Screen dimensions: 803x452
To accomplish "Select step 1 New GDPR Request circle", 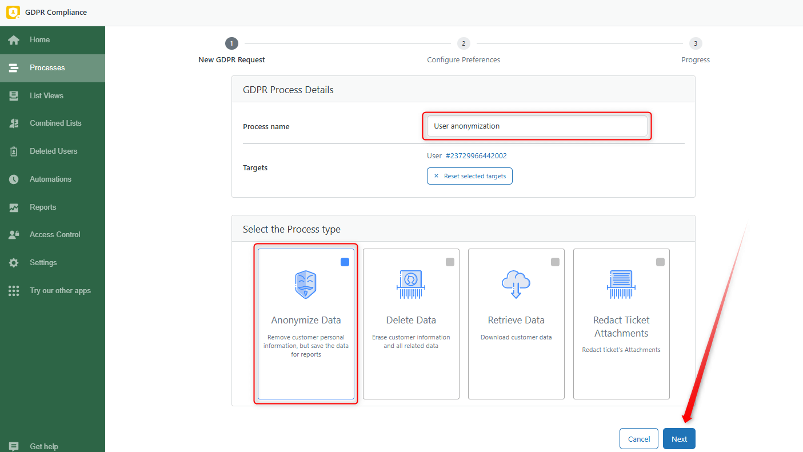I will pos(231,43).
